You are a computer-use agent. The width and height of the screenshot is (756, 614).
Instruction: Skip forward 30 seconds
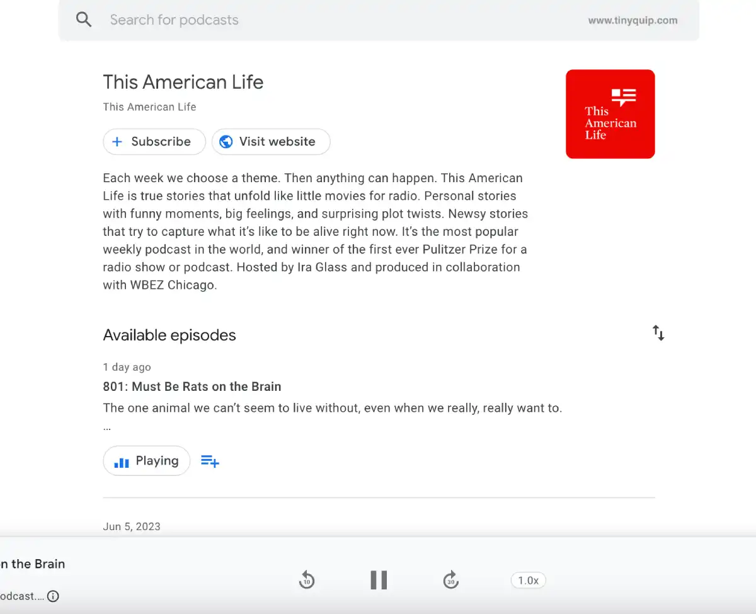point(450,579)
